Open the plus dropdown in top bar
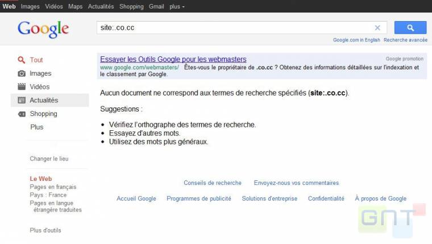 click(x=177, y=6)
